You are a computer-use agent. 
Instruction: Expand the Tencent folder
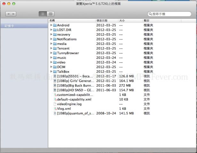pyautogui.click(x=51, y=48)
